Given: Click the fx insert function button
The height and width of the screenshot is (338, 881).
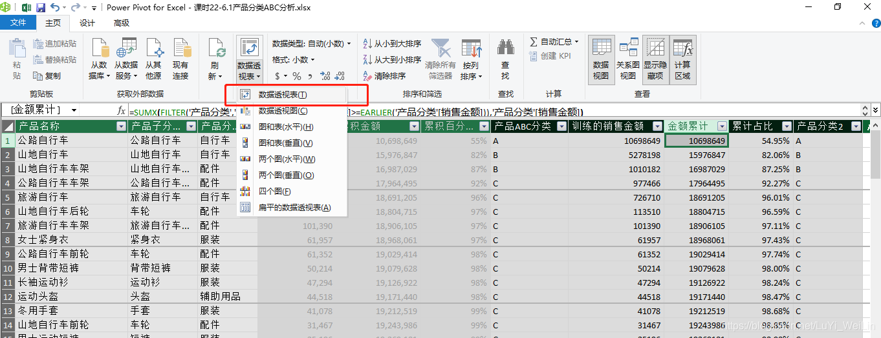Looking at the screenshot, I should point(121,111).
